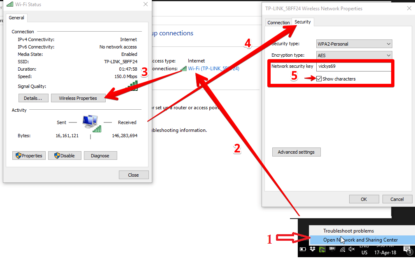Click the green tray icon beside Dropbox

tap(323, 249)
